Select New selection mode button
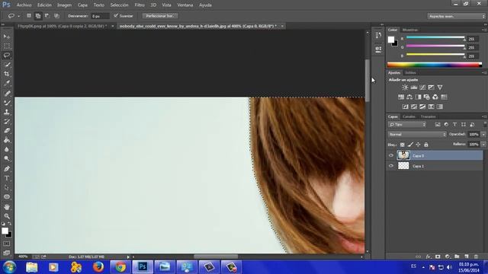This screenshot has width=488, height=274. click(x=29, y=15)
